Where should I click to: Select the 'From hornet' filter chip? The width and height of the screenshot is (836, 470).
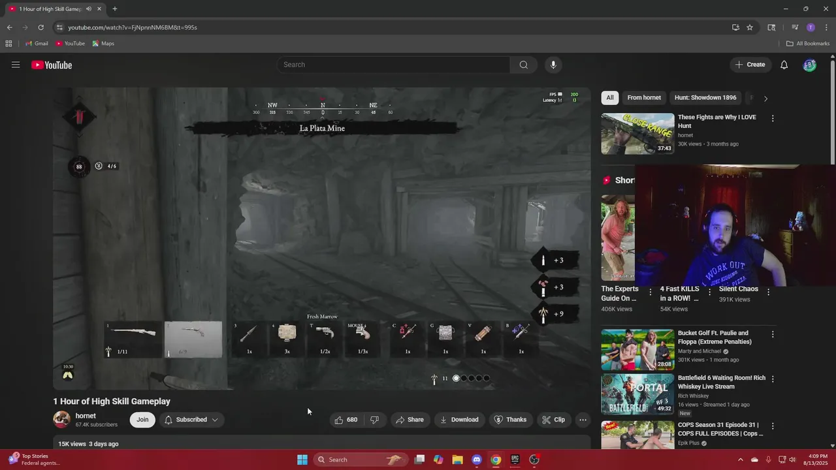click(x=644, y=98)
